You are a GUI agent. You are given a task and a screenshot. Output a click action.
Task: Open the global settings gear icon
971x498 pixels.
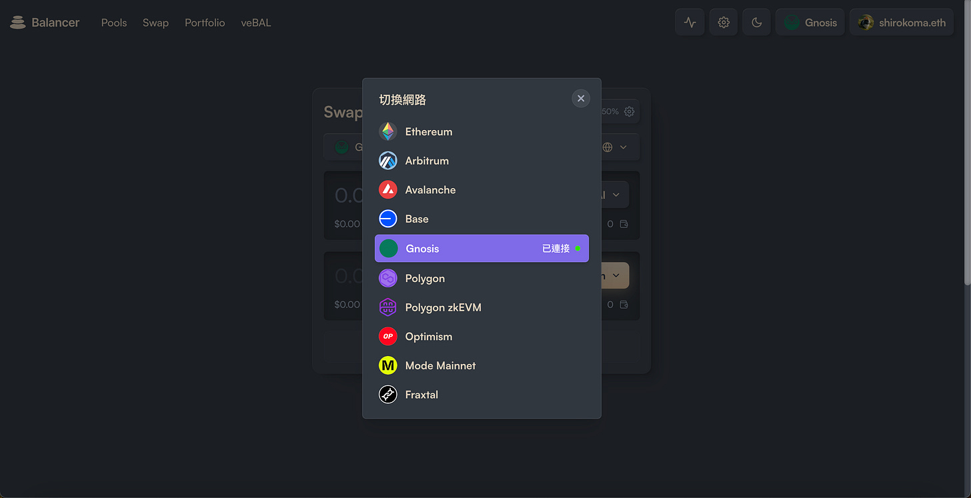[x=723, y=21]
